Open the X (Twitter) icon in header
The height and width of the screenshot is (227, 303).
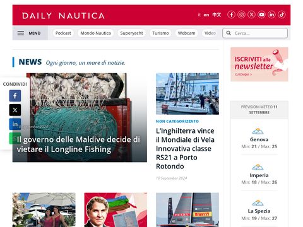coord(251,15)
